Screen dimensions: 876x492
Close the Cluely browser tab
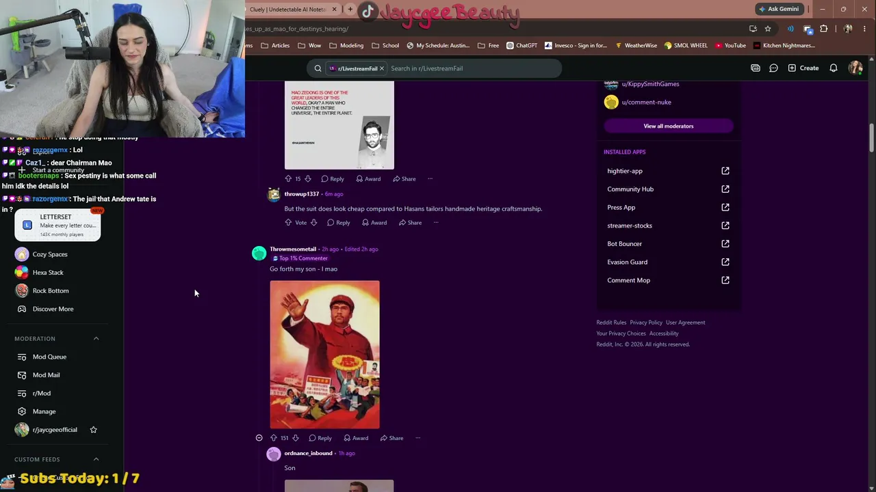point(335,9)
